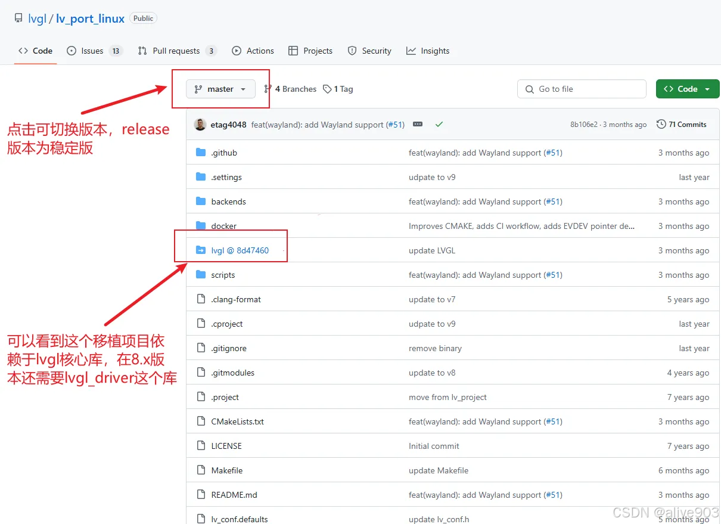The height and width of the screenshot is (524, 721).
Task: Expand the master branch dropdown
Action: coord(220,89)
